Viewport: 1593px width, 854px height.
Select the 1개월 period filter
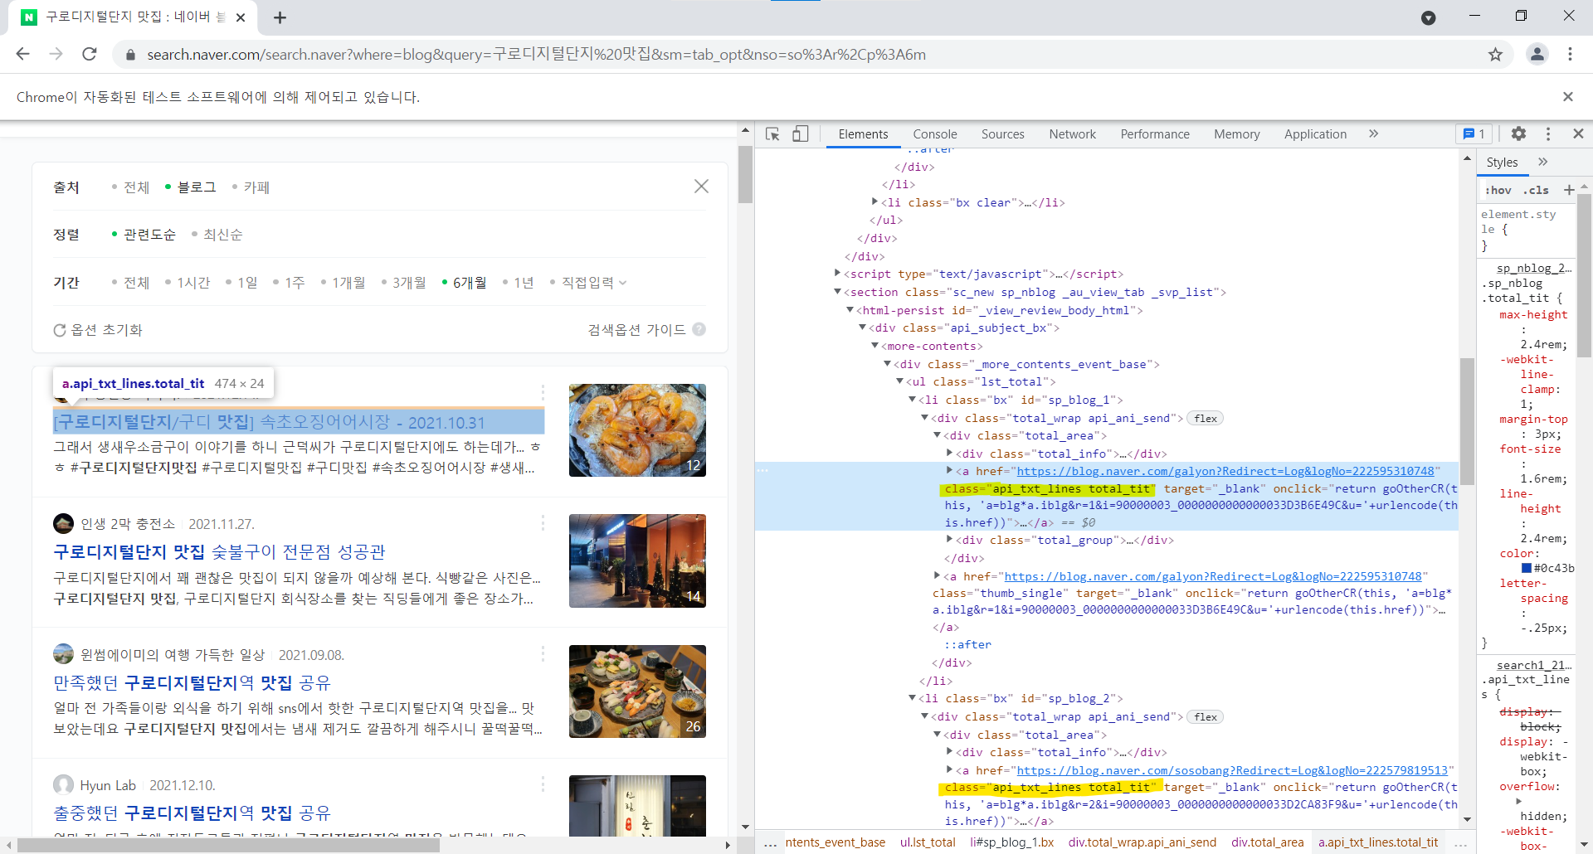pos(343,283)
